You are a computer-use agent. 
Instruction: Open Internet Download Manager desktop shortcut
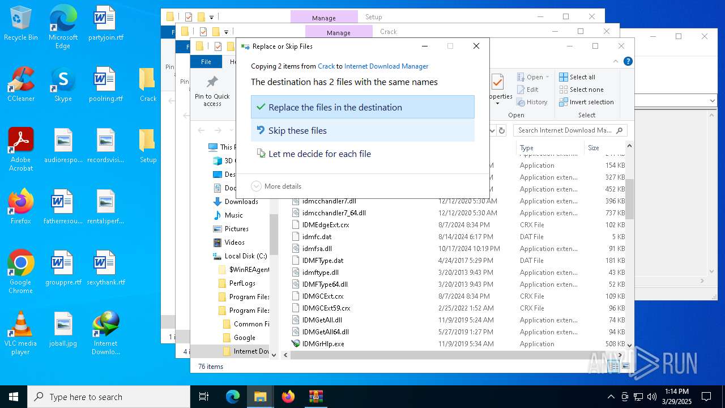(106, 333)
